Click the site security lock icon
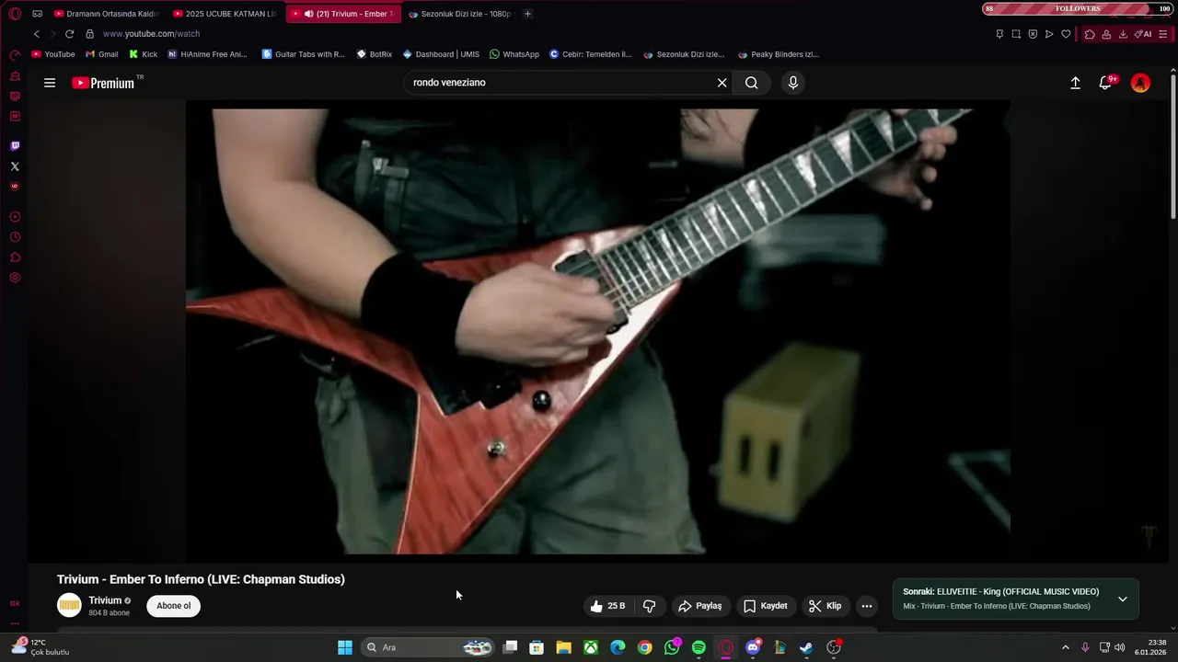The width and height of the screenshot is (1178, 662). click(89, 34)
